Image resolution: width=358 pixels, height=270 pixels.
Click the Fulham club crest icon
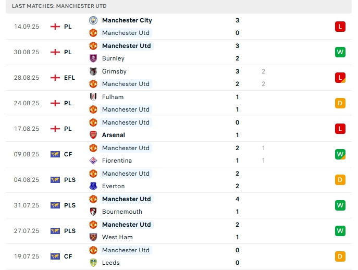pos(93,97)
